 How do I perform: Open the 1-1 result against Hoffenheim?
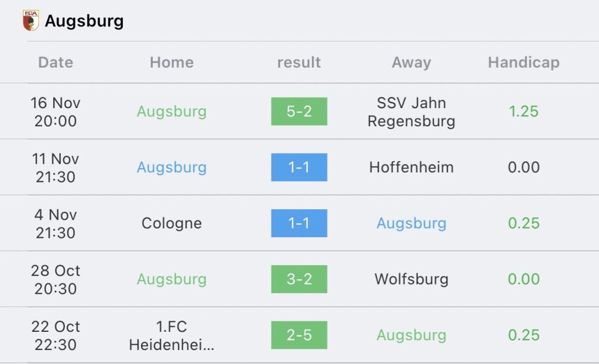pyautogui.click(x=299, y=167)
